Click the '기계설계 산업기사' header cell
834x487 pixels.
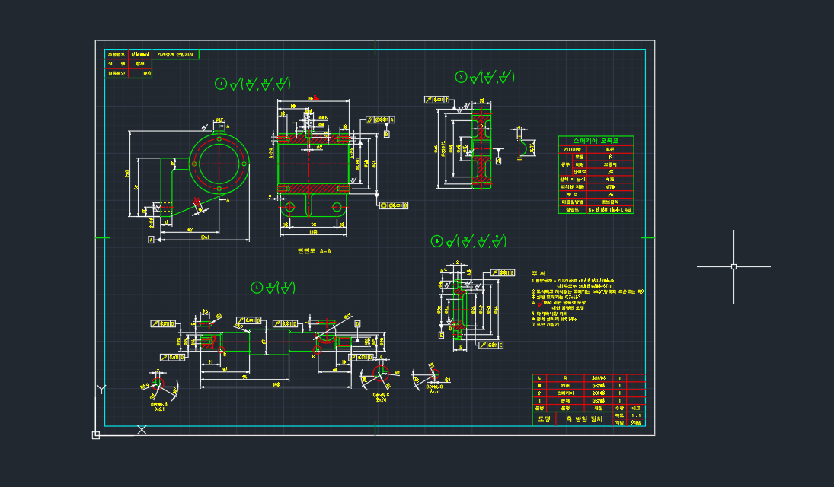pyautogui.click(x=175, y=54)
